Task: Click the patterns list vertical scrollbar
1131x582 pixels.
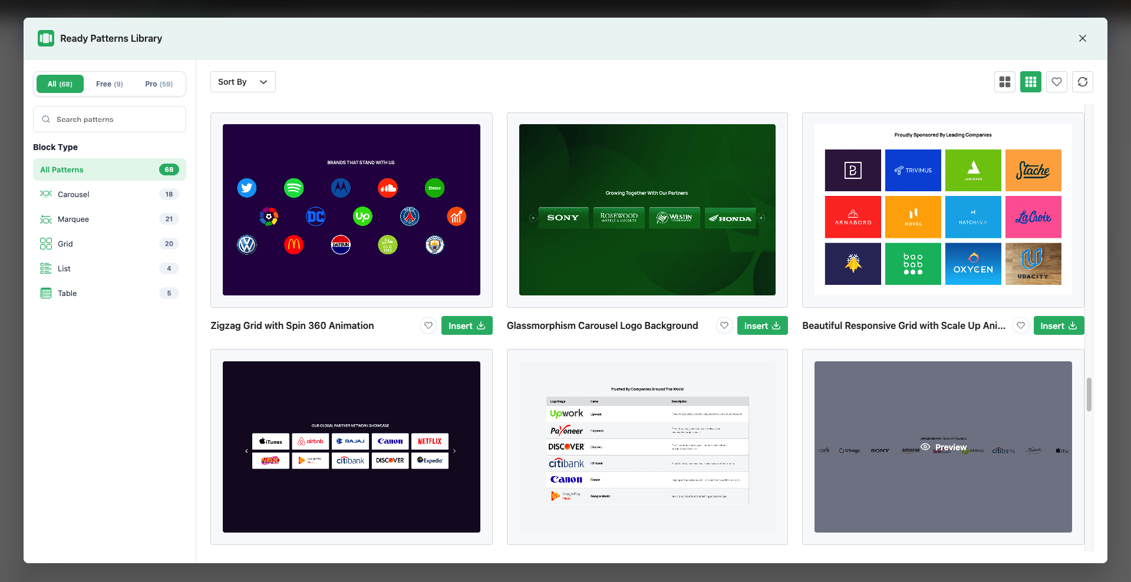Action: coord(1089,394)
